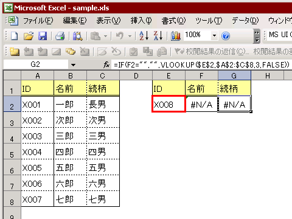Viewport: 292px width, 219px height.
Task: Open Print Preview icon
Action: (x=77, y=36)
